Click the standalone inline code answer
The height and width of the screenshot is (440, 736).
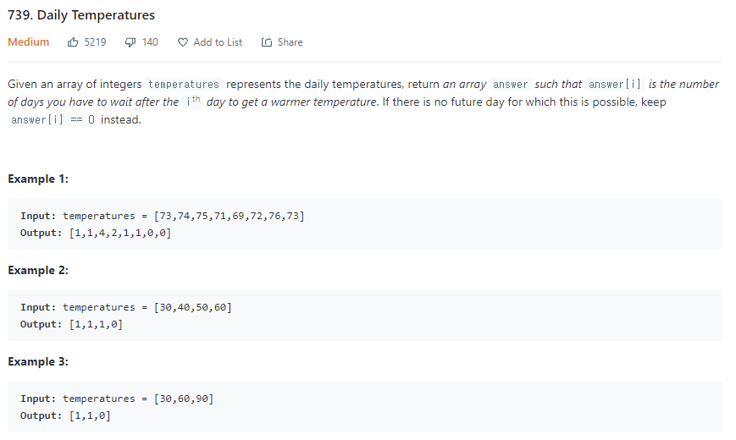click(x=510, y=85)
